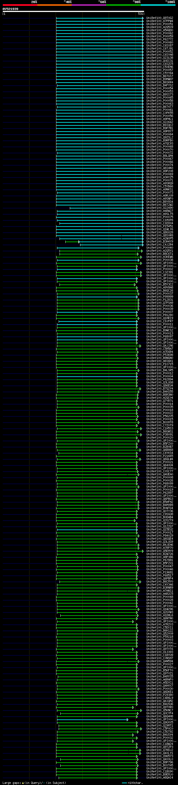
Task: Click the ~40% scale label
Action: tap(68, 2)
